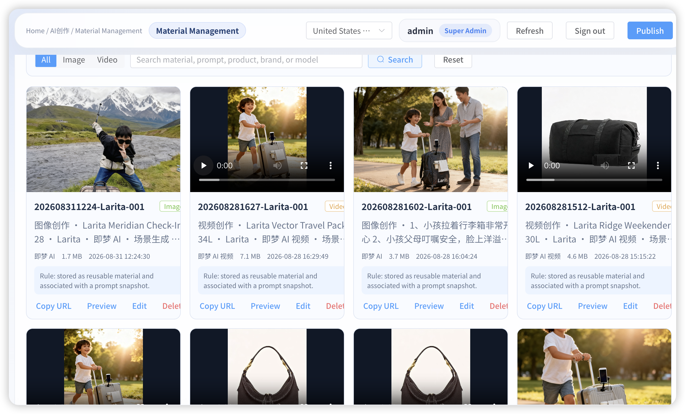
Task: Click the title 202608281627-Larita-001
Action: [253, 207]
